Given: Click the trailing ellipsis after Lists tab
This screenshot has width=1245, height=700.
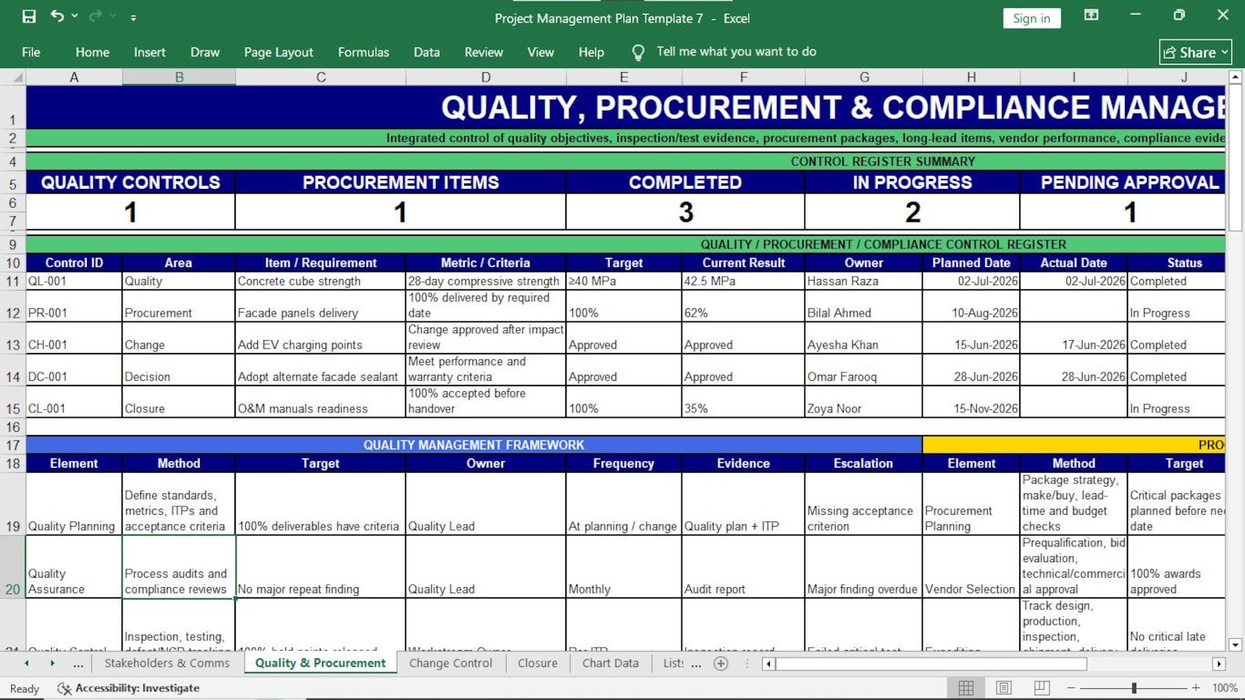Looking at the screenshot, I should (x=696, y=664).
